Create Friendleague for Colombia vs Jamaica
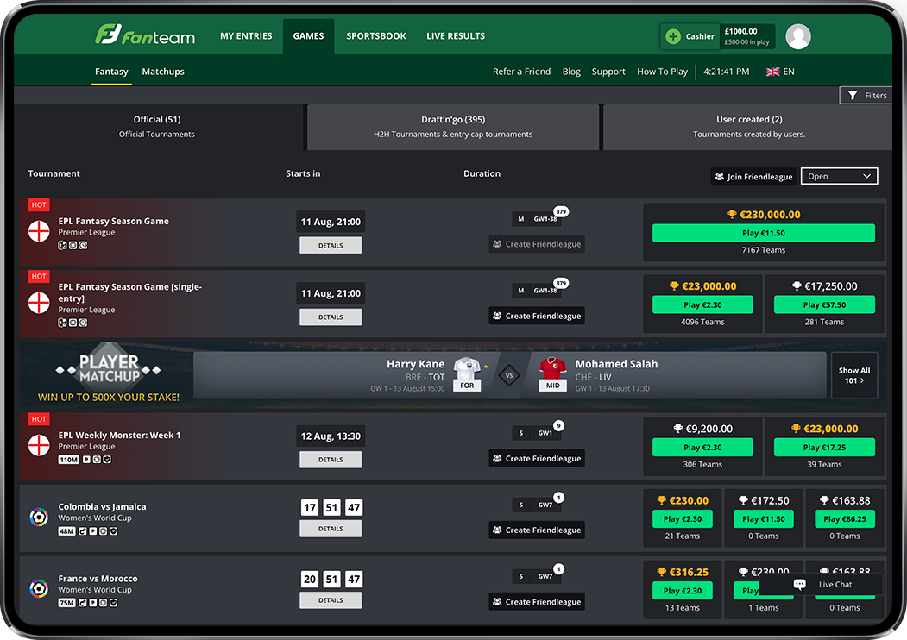This screenshot has width=907, height=640. (537, 530)
